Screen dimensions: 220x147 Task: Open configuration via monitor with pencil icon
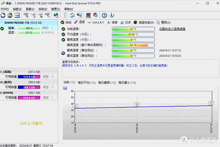pyautogui.click(x=88, y=15)
